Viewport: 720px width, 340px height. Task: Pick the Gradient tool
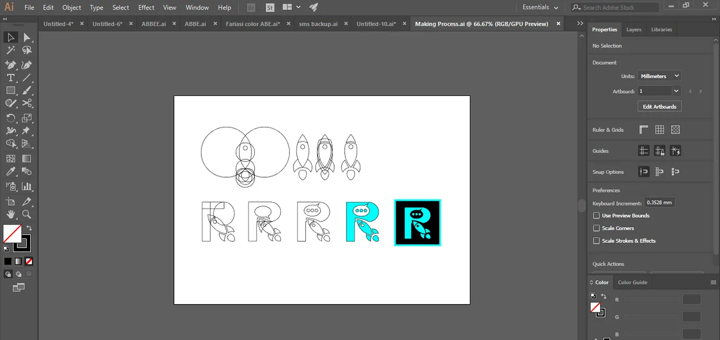pyautogui.click(x=26, y=159)
